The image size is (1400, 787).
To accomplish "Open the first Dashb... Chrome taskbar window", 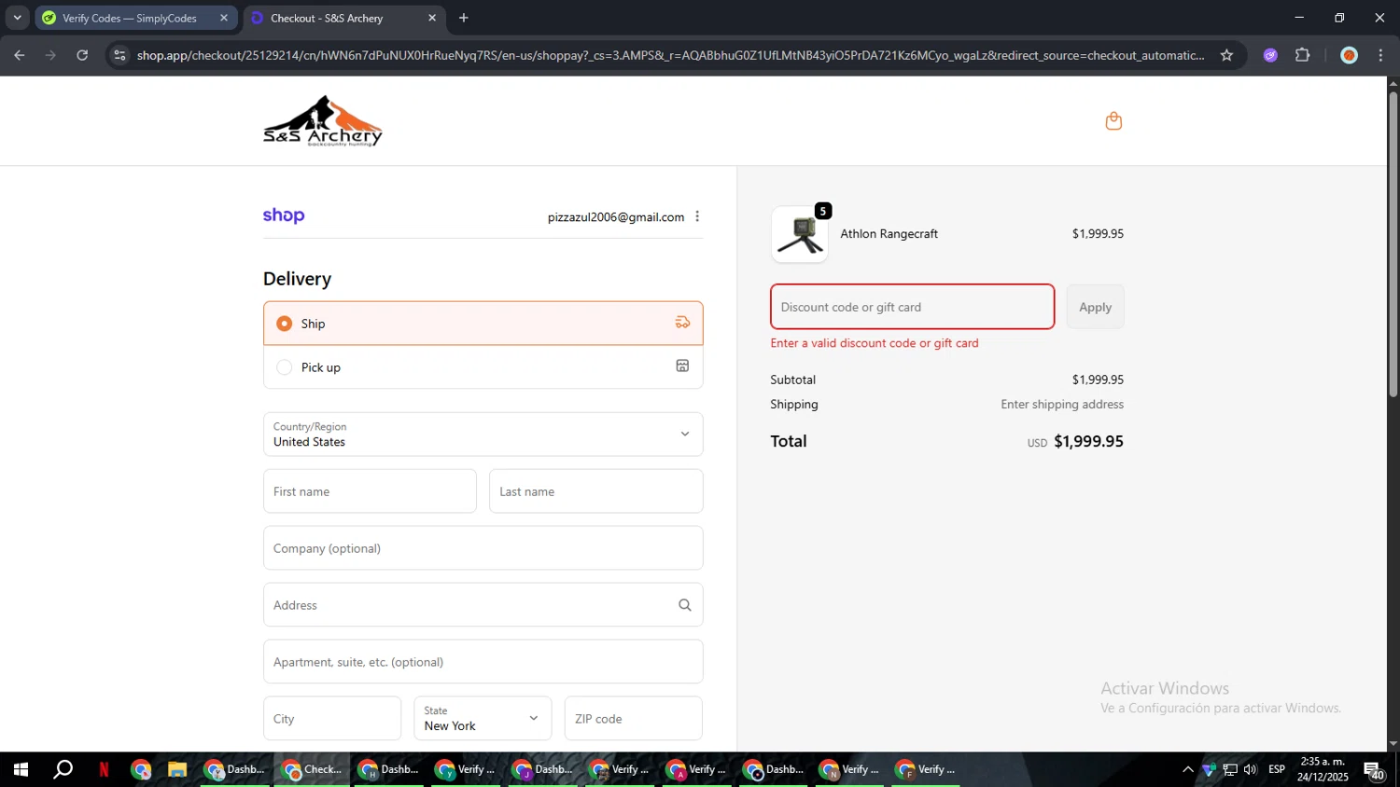I will pos(235,769).
